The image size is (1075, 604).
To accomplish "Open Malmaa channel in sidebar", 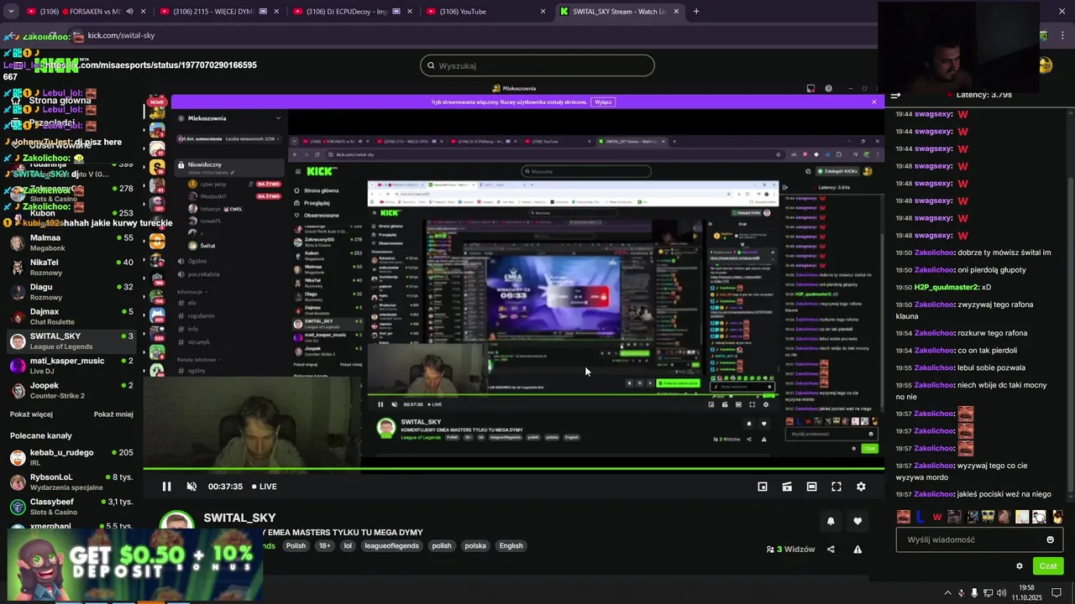I will tap(71, 242).
